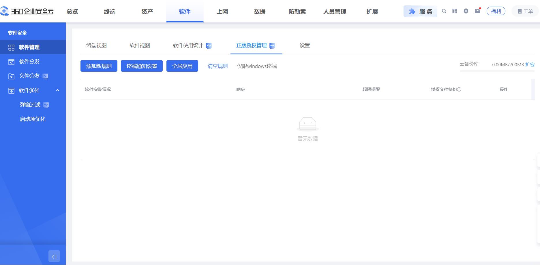Viewport: 540px width, 265px height.
Task: Open the QR code icon in header
Action: tap(455, 11)
